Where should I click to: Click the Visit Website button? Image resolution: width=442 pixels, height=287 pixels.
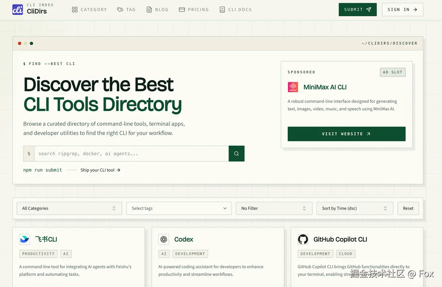coord(347,134)
